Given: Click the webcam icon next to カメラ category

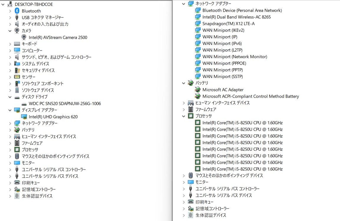Looking at the screenshot, I should [x=17, y=31].
